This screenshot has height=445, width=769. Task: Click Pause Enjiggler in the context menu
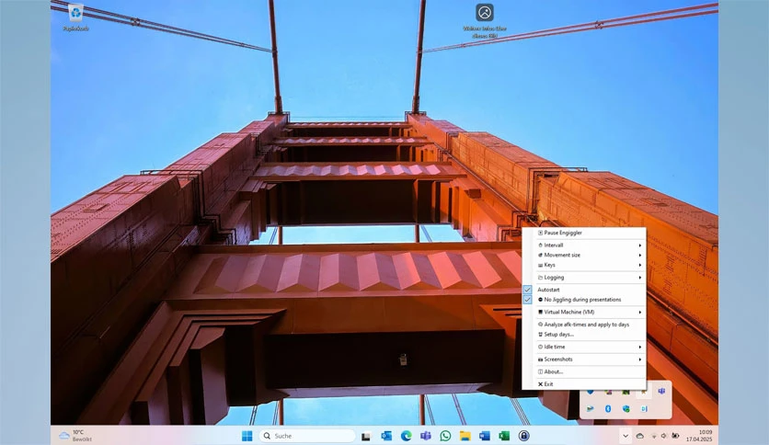[x=583, y=233]
